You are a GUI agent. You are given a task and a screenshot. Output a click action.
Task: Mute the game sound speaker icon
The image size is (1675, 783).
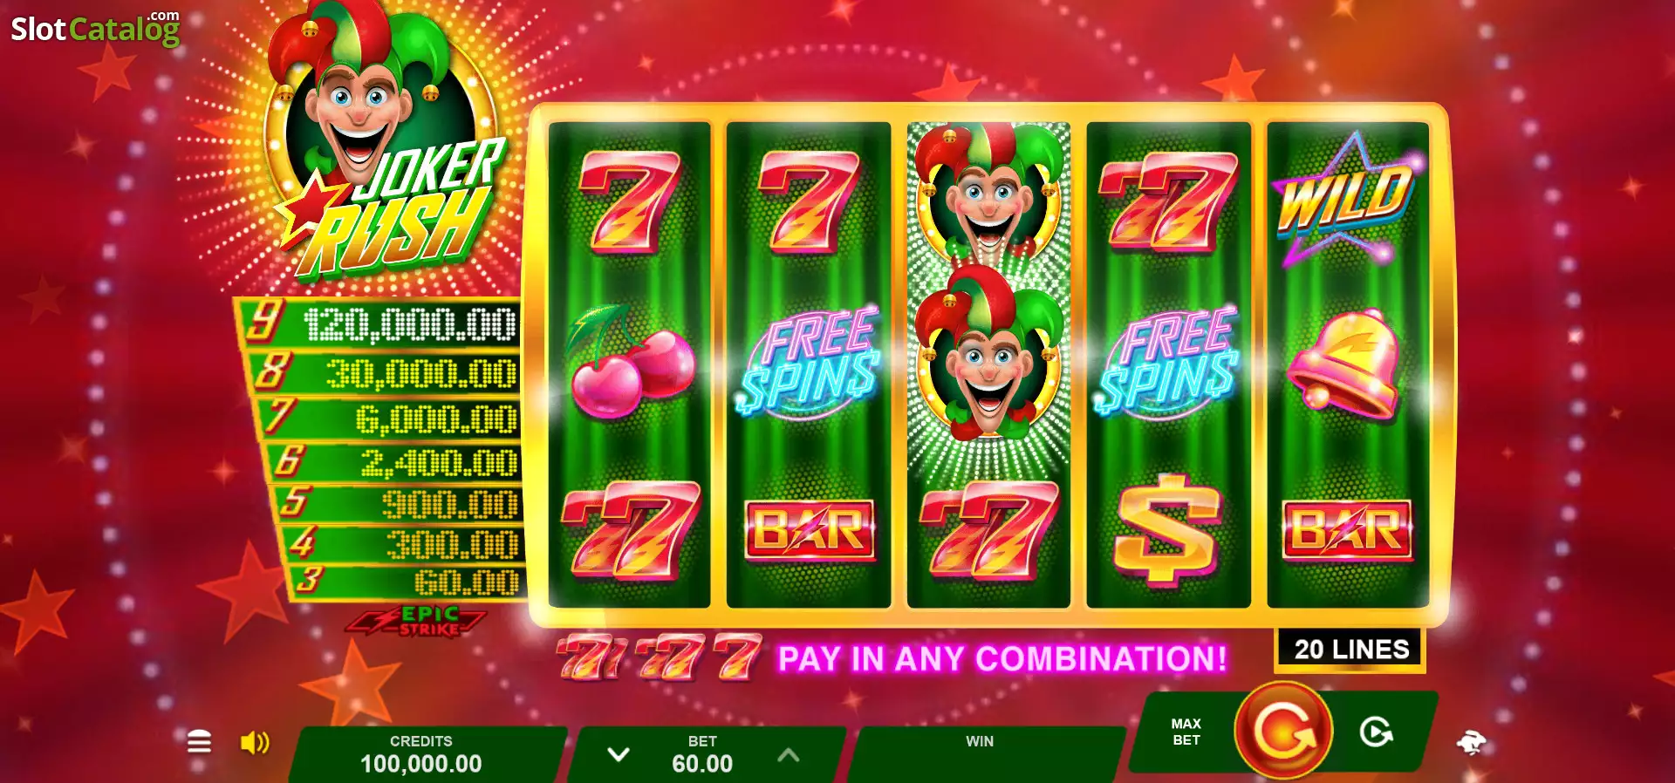pyautogui.click(x=255, y=743)
